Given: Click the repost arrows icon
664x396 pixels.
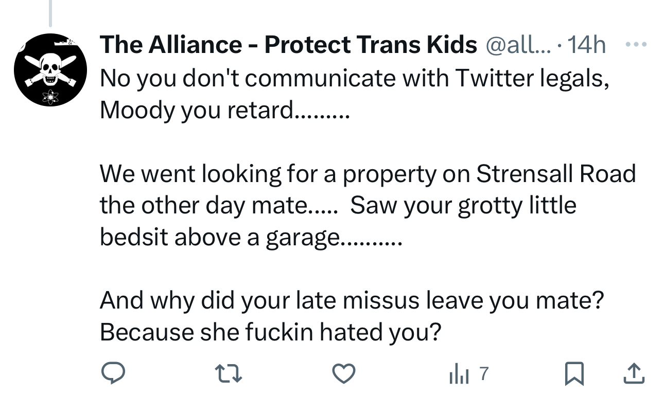Looking at the screenshot, I should click(x=228, y=374).
